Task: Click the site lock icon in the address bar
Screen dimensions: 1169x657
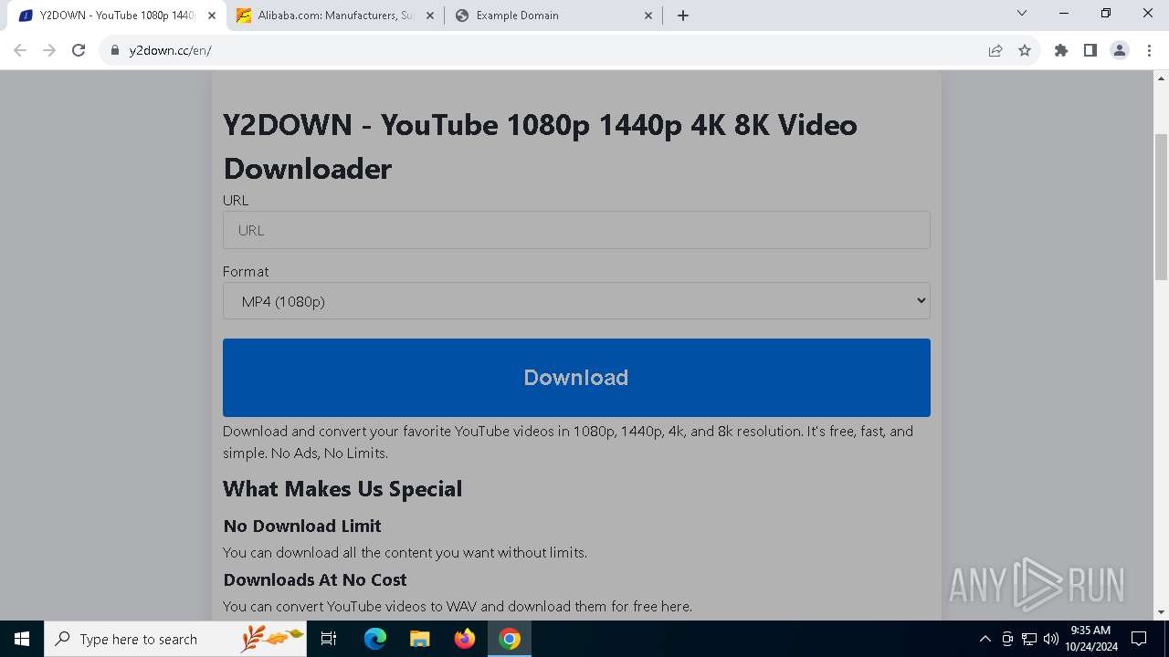Action: tap(114, 50)
